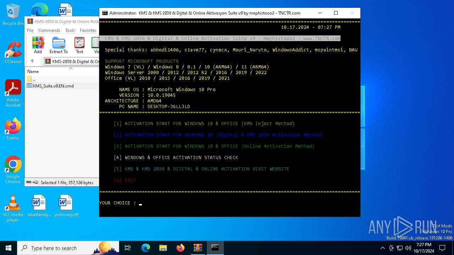
Task: Click the network icon in system tray
Action: [x=400, y=248]
